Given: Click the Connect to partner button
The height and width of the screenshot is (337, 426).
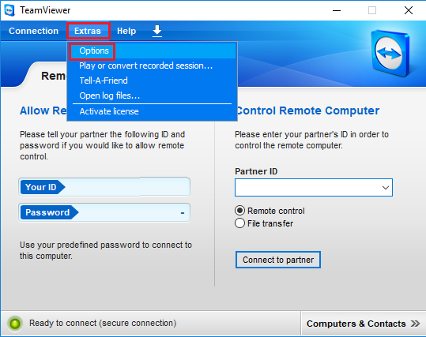Looking at the screenshot, I should click(278, 260).
